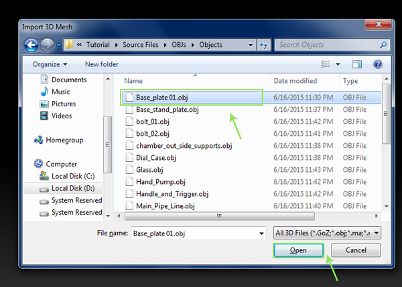Click the Open button
Image resolution: width=402 pixels, height=287 pixels.
298,250
